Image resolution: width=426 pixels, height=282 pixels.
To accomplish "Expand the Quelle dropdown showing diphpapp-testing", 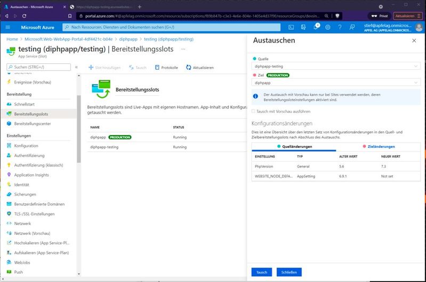I will [x=336, y=66].
